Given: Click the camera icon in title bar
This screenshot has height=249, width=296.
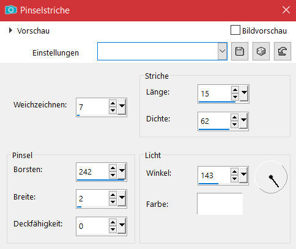Looking at the screenshot, I should click(11, 10).
